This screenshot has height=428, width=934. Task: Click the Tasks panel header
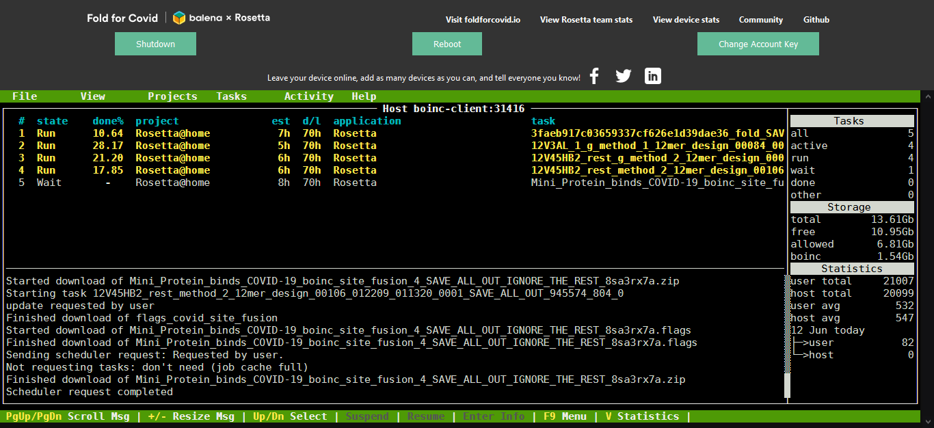click(852, 121)
